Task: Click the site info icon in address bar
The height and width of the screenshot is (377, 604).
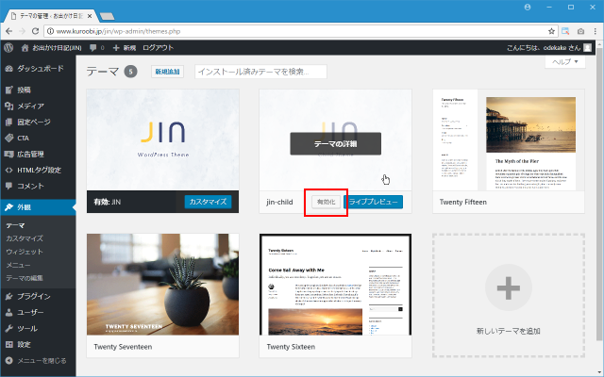Action: coord(50,31)
